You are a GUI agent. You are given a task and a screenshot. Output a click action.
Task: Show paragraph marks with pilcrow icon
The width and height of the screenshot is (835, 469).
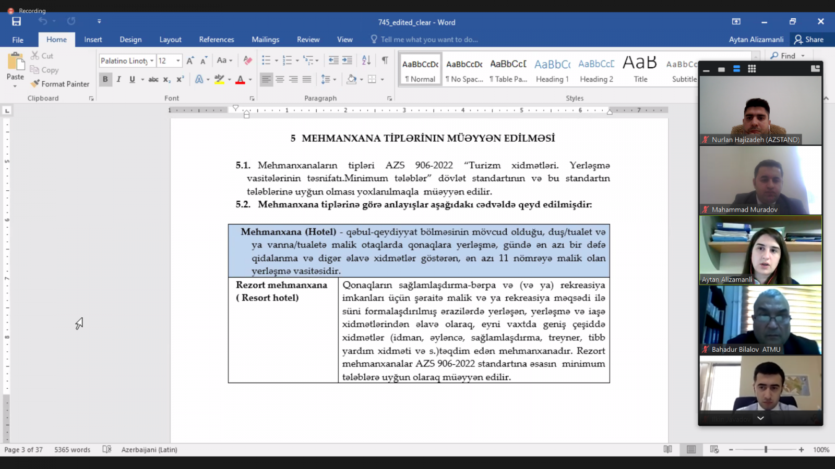(x=385, y=60)
